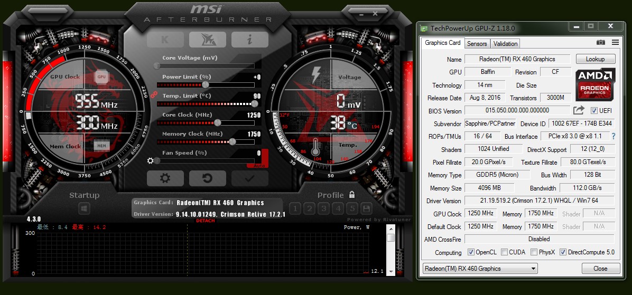Click the hardware monitor graph scrollbar thumb
Screen dimensions: 632x295
[391, 237]
